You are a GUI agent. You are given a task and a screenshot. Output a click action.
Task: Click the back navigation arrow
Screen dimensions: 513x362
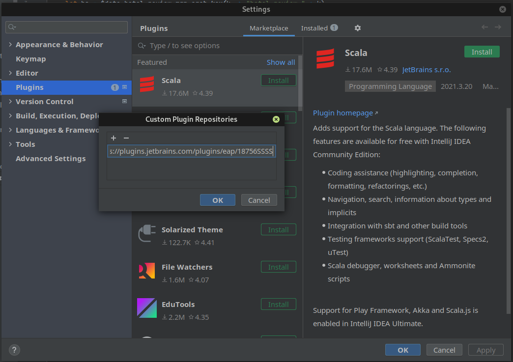[x=484, y=27]
